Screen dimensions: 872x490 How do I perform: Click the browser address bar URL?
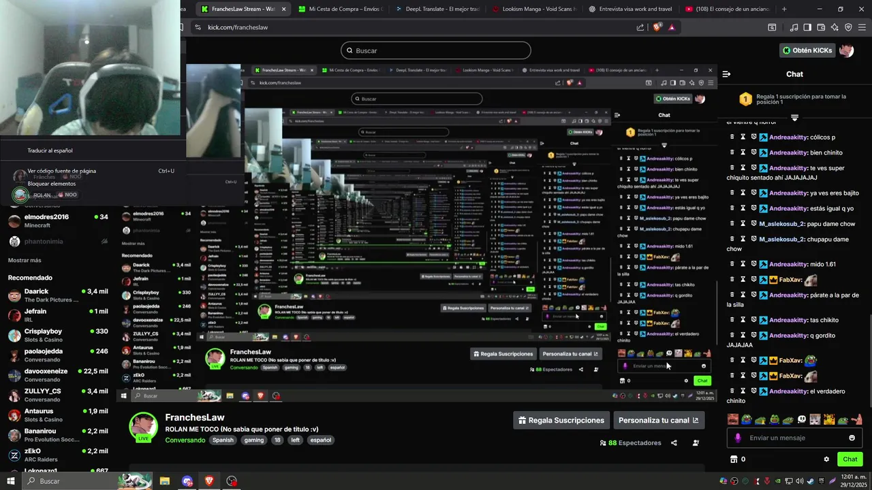238,27
